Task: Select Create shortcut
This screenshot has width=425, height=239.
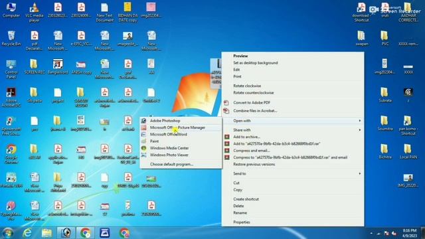Action: coord(246,199)
